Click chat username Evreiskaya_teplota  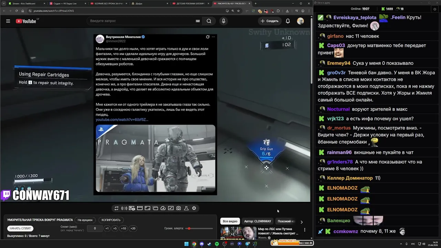(x=355, y=18)
